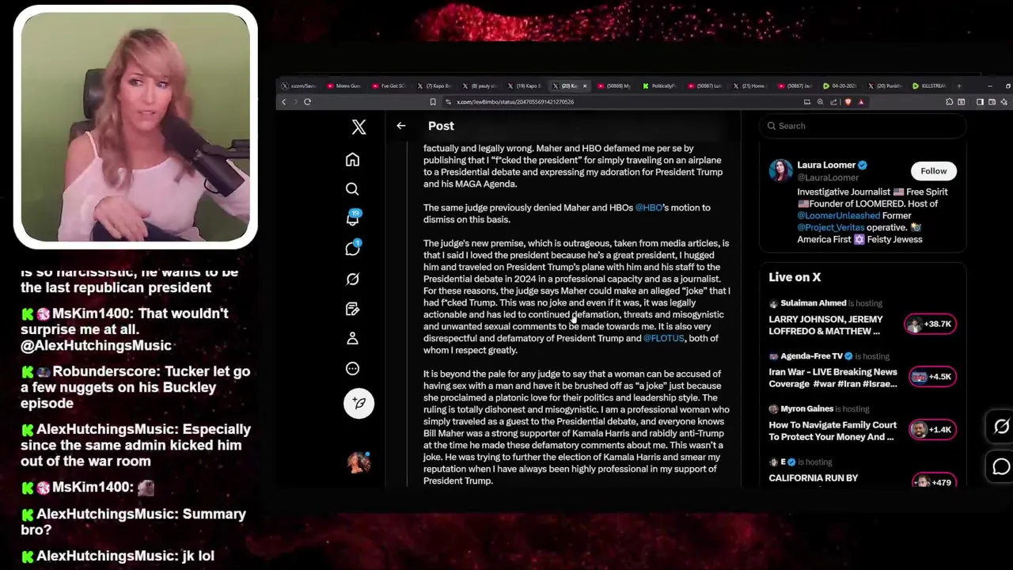Toggle the browser sidebar panel icon

980,101
